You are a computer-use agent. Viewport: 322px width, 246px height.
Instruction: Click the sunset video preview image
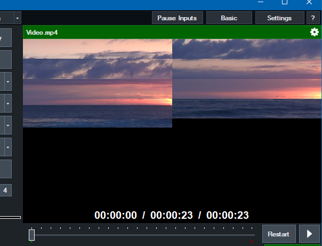(x=98, y=83)
